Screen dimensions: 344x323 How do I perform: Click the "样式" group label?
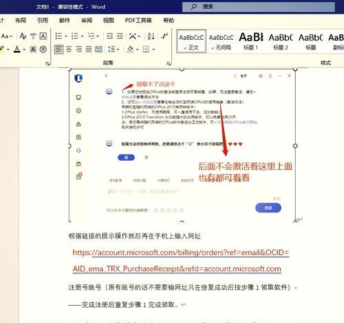(325, 63)
